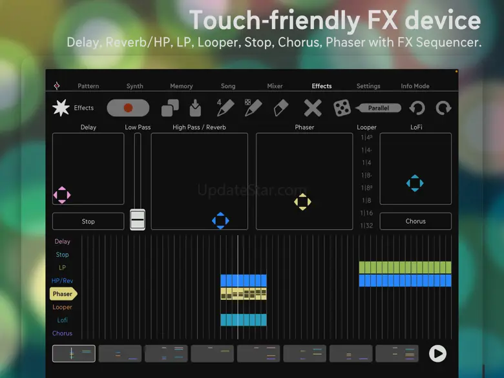The width and height of the screenshot is (504, 378).
Task: Click the undo arrow icon
Action: [417, 108]
